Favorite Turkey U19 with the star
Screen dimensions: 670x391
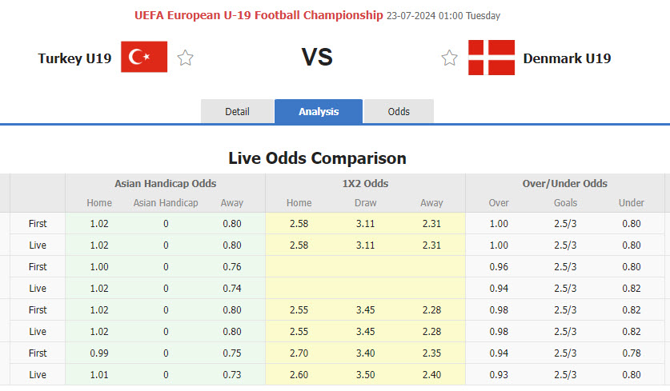coord(186,58)
